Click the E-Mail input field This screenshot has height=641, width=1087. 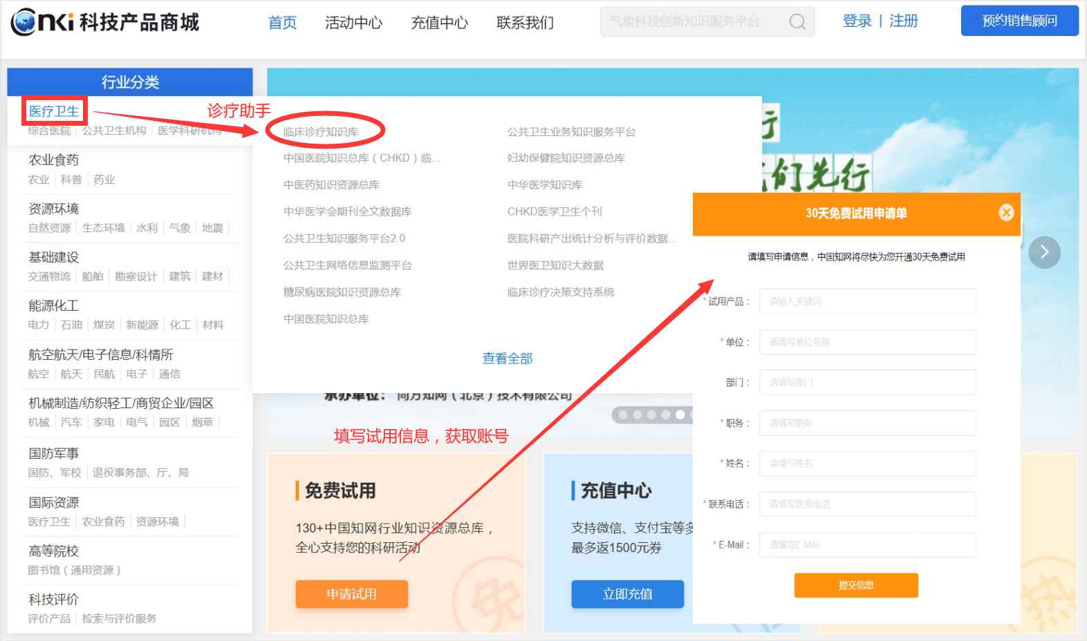pos(868,545)
